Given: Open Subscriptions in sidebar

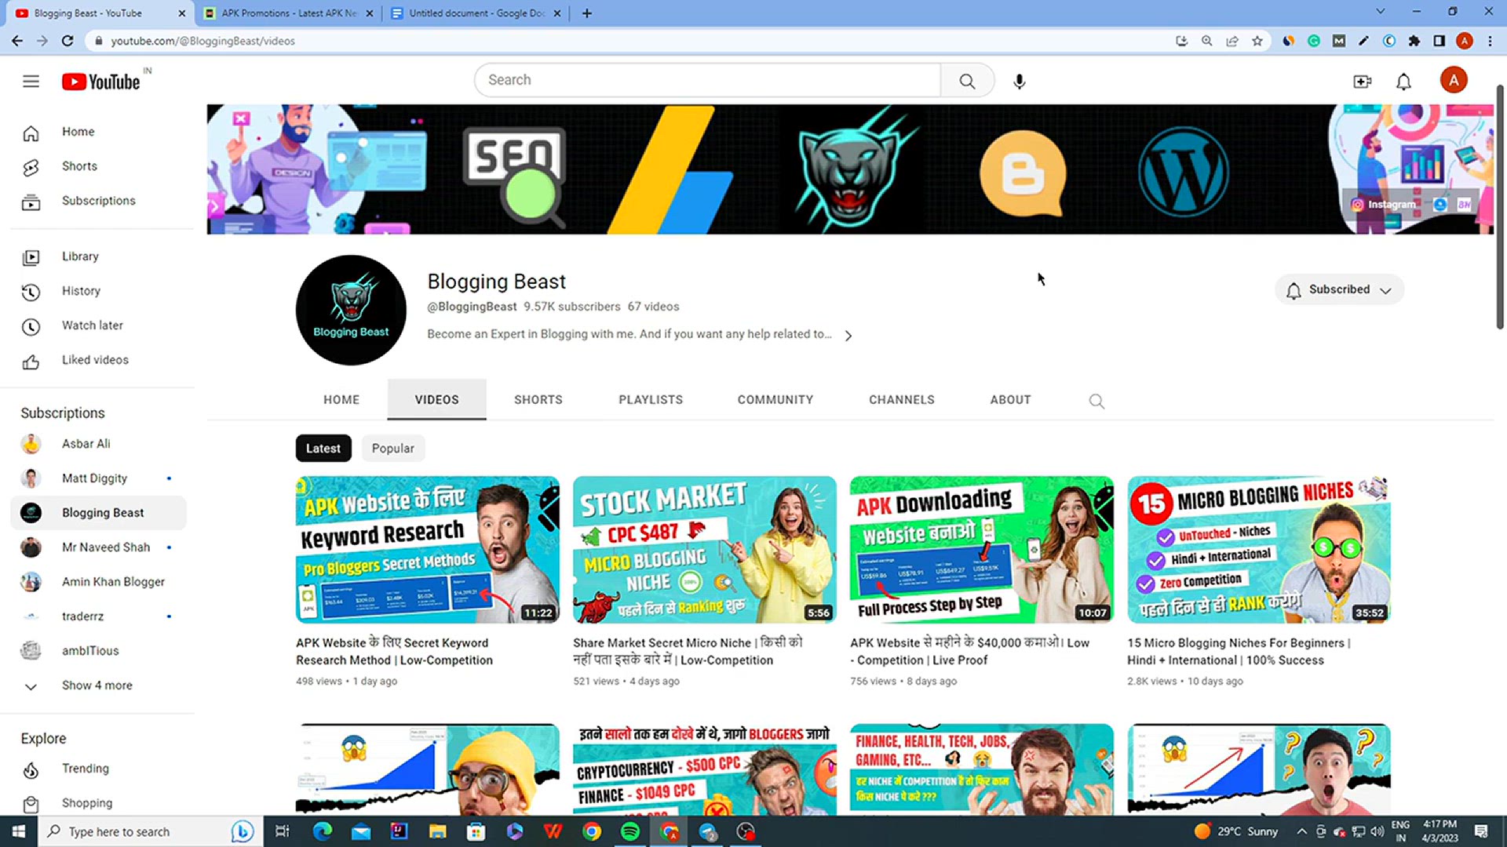Looking at the screenshot, I should [x=98, y=201].
